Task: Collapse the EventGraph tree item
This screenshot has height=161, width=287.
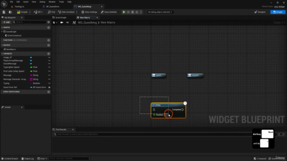Action: click(2, 32)
